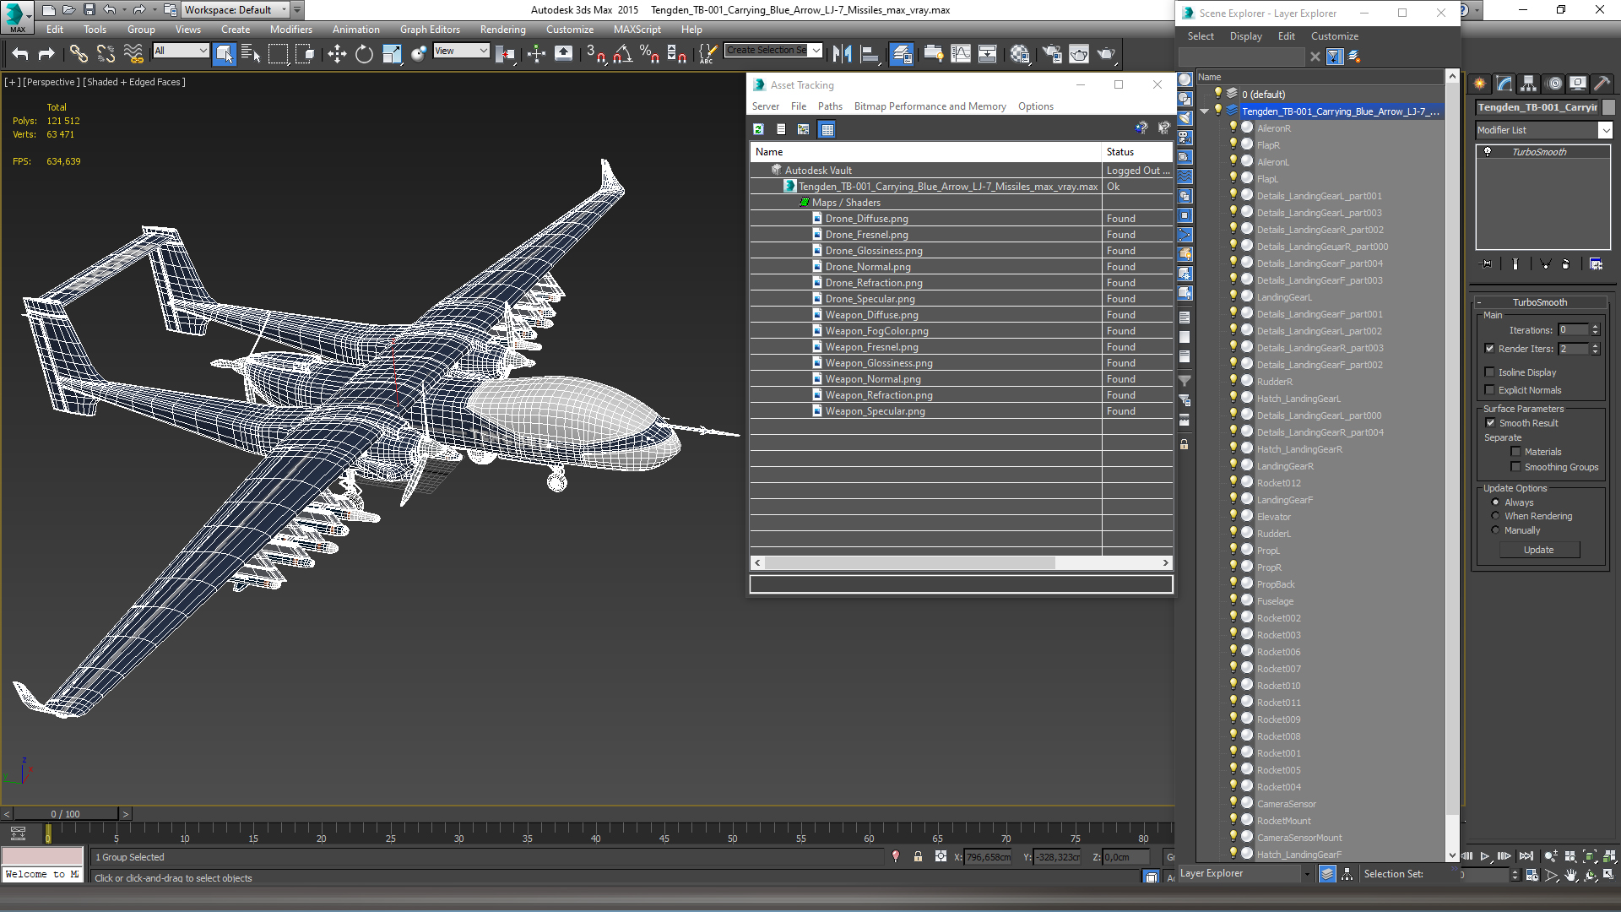Image resolution: width=1621 pixels, height=912 pixels.
Task: Click the time slider handle 0 / 100
Action: pos(65,814)
